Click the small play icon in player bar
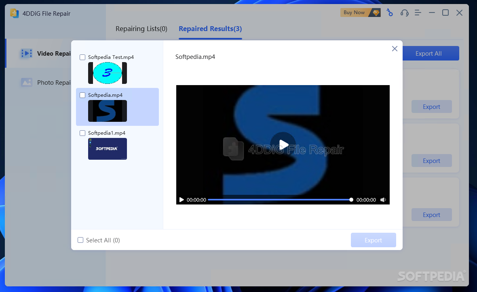The image size is (477, 292). pos(182,200)
